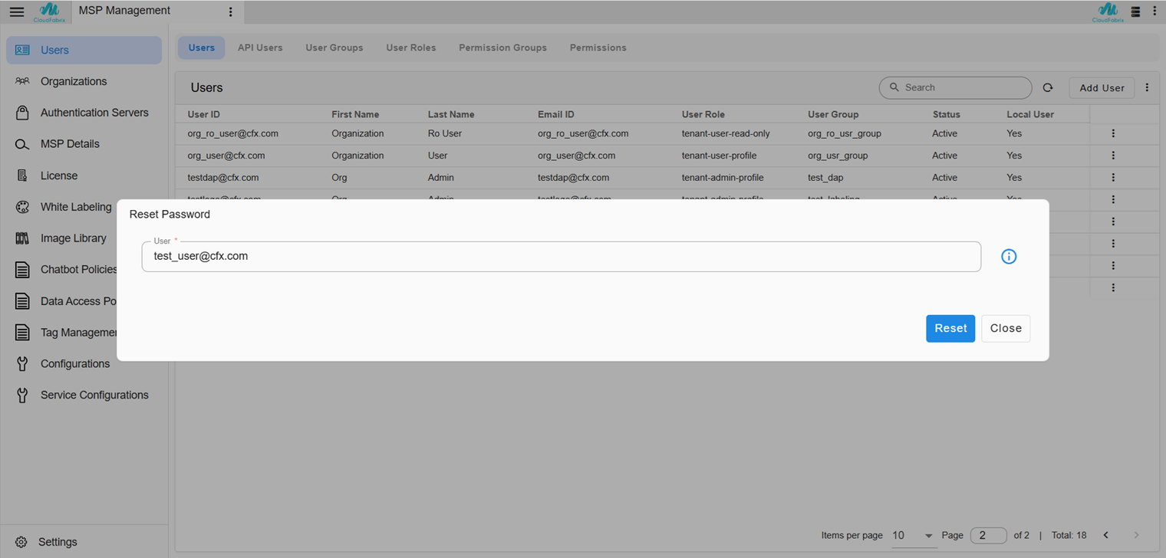Open the Authentication Servers lock icon
This screenshot has width=1166, height=558.
[23, 113]
